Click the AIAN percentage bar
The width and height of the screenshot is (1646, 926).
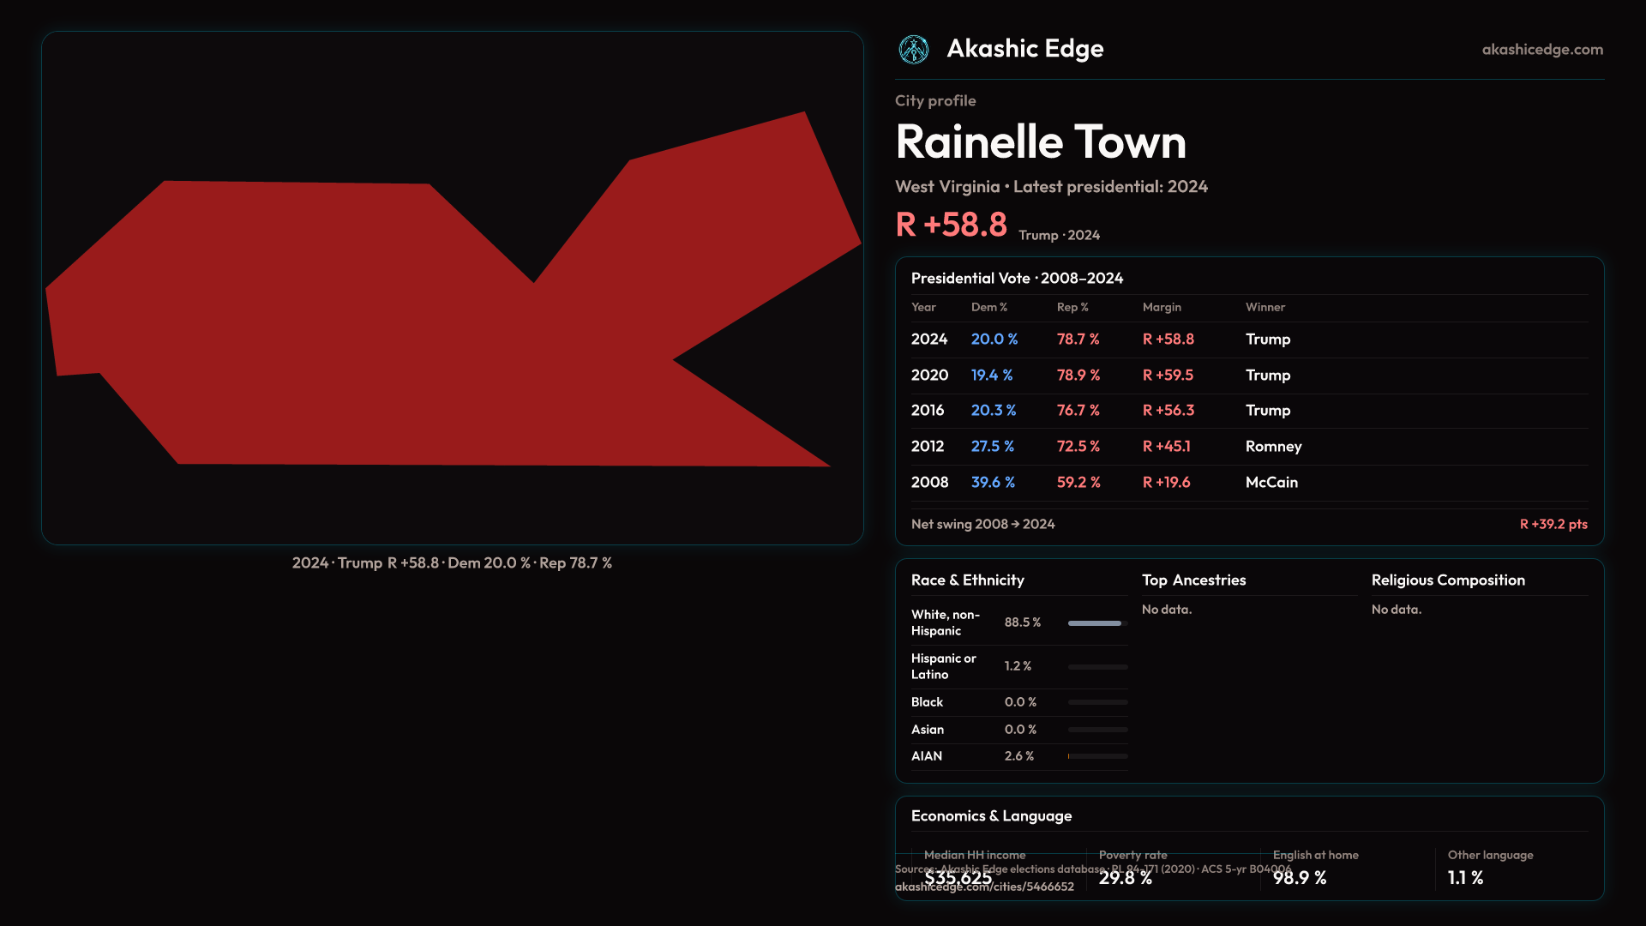(1096, 756)
